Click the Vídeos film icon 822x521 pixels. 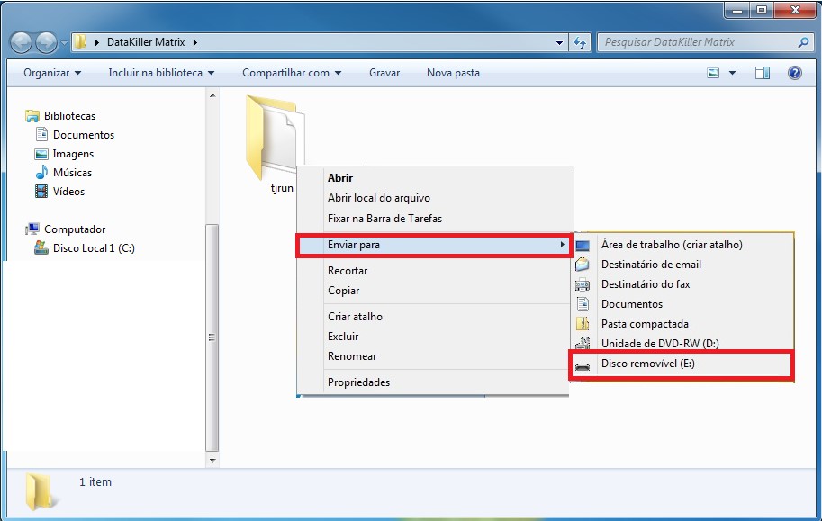[41, 192]
